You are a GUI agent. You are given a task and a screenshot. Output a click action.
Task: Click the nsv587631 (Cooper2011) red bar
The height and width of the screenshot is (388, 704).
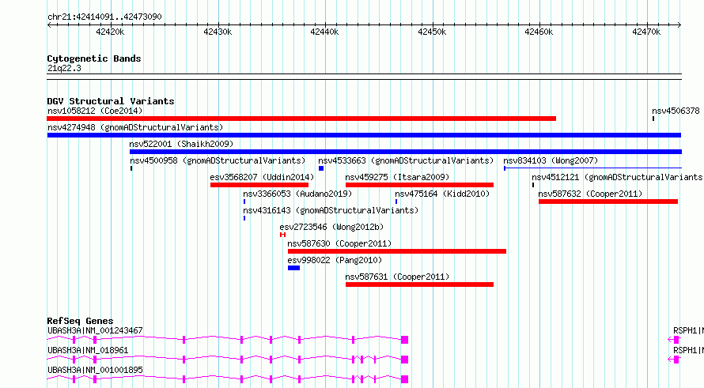point(419,284)
